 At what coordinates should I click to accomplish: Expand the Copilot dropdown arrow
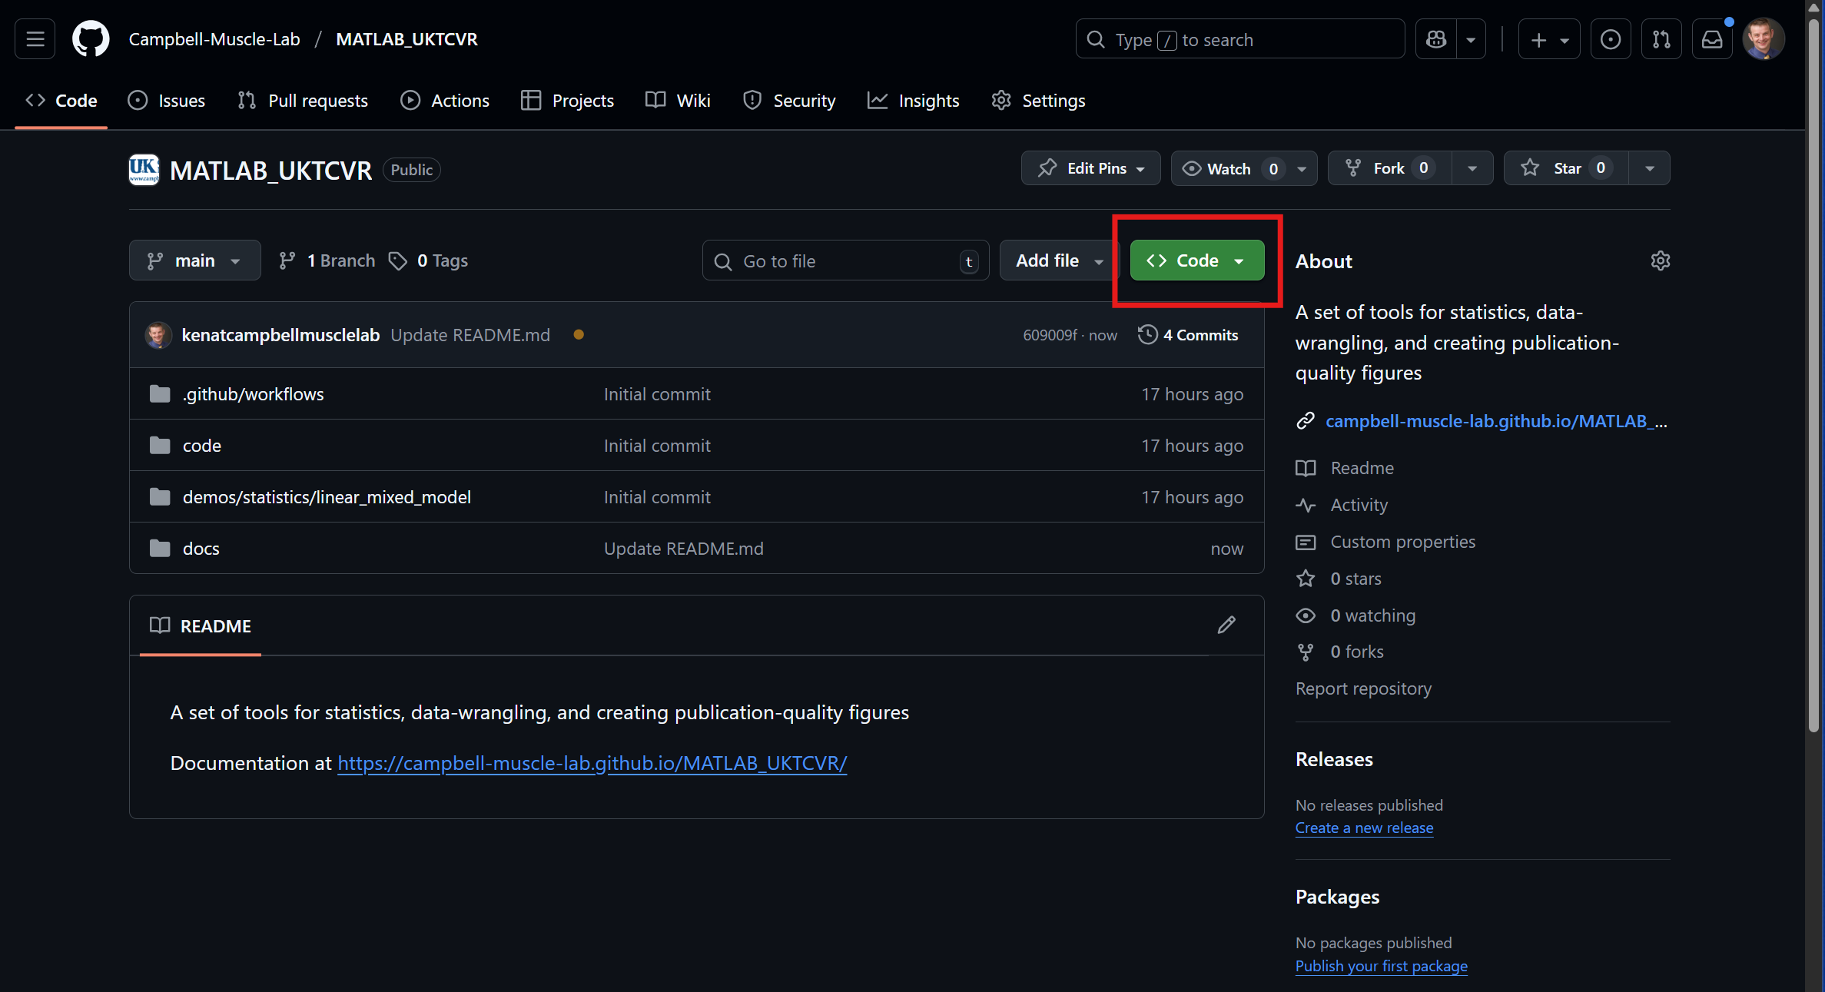[1471, 39]
